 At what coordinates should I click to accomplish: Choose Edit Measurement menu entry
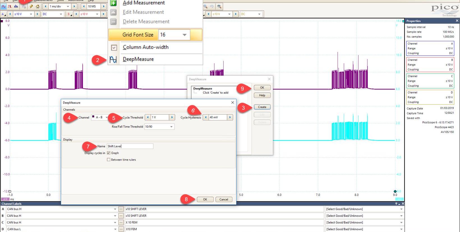pyautogui.click(x=143, y=12)
